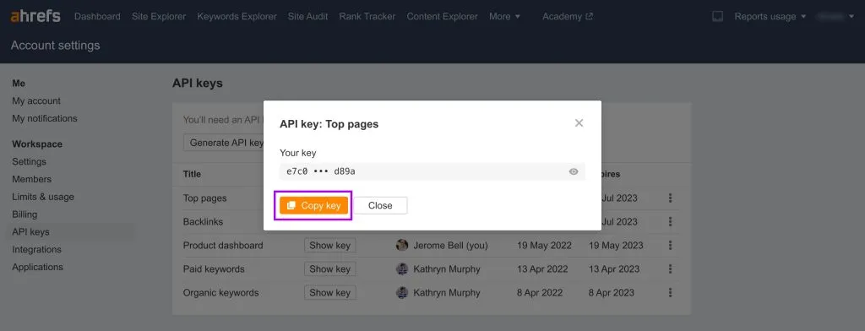Show key for Organic keywords
This screenshot has height=331, width=865.
[330, 293]
